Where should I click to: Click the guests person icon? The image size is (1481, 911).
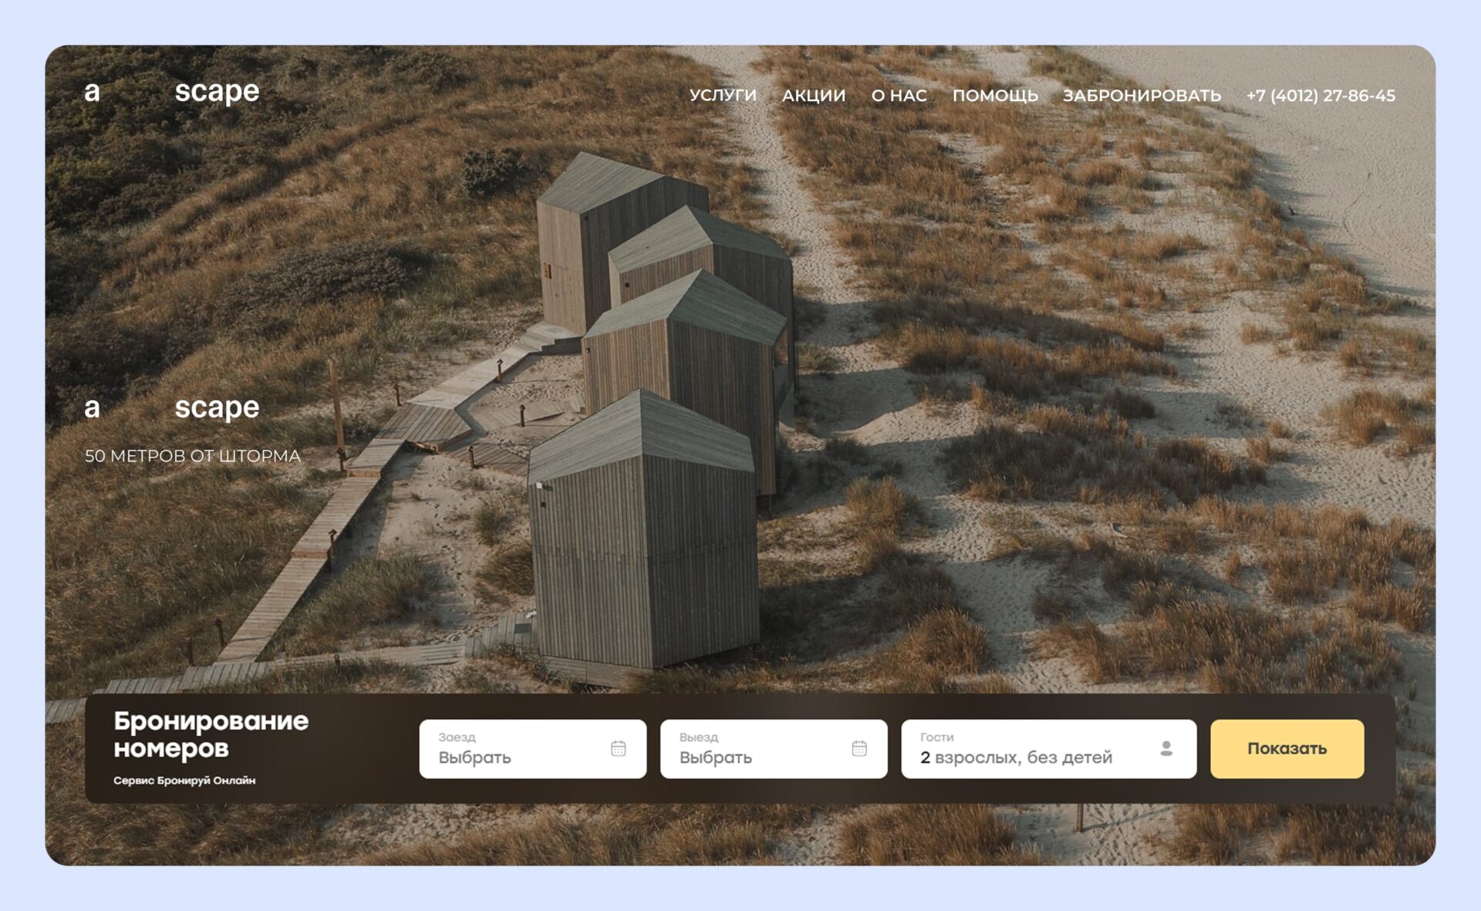pos(1166,748)
